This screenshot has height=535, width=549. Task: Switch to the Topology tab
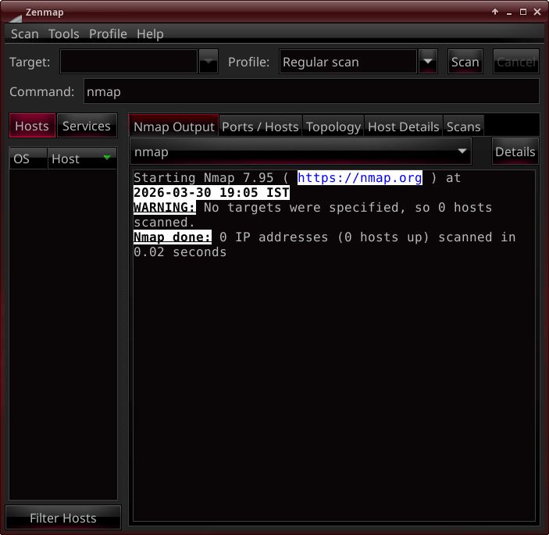[x=333, y=127]
